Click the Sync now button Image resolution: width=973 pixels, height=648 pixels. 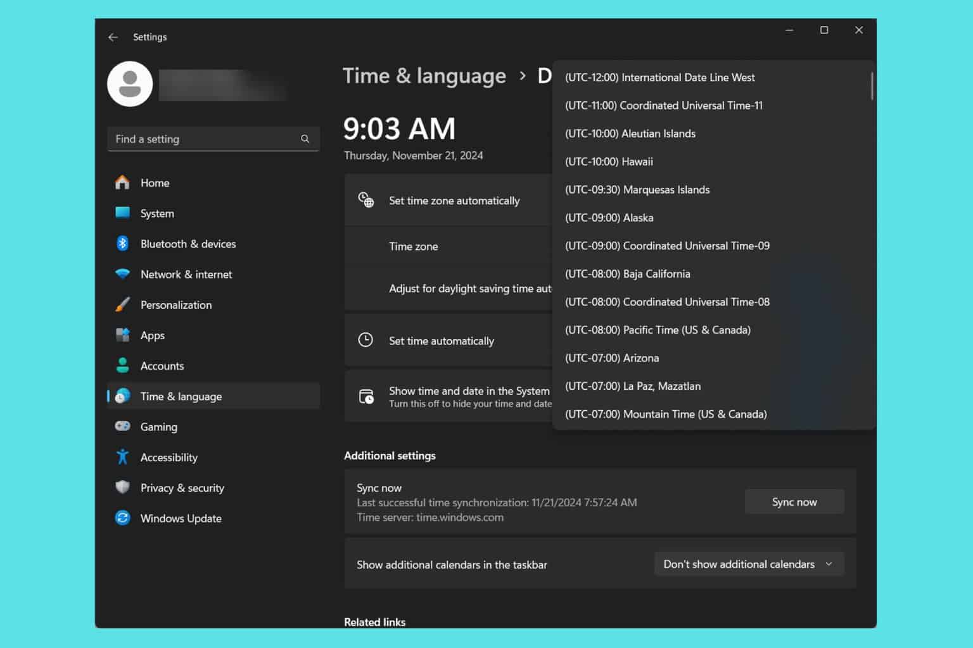(794, 502)
